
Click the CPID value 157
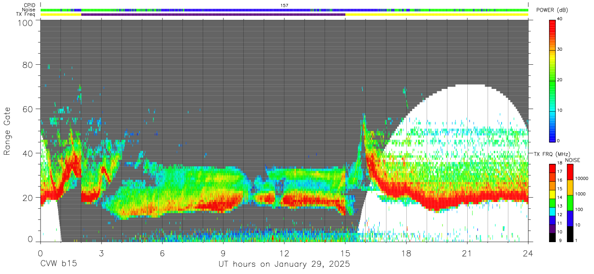pyautogui.click(x=284, y=5)
